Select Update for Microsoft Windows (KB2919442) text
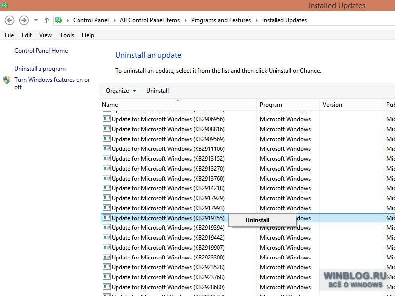395x296 pixels. coord(168,238)
